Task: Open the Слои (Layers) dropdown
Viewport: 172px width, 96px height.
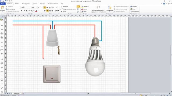Action: (133, 9)
